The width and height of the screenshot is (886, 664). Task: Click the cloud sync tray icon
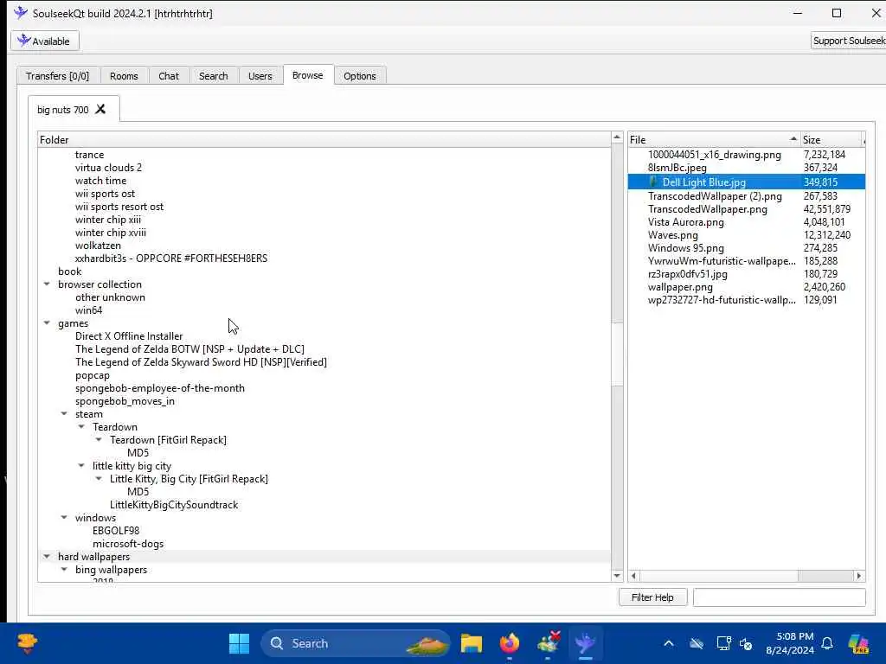pyautogui.click(x=697, y=643)
